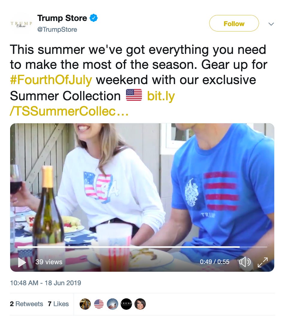This screenshot has width=285, height=319.
Task: Click the black TRUMP circle avatar
Action: coord(126,303)
